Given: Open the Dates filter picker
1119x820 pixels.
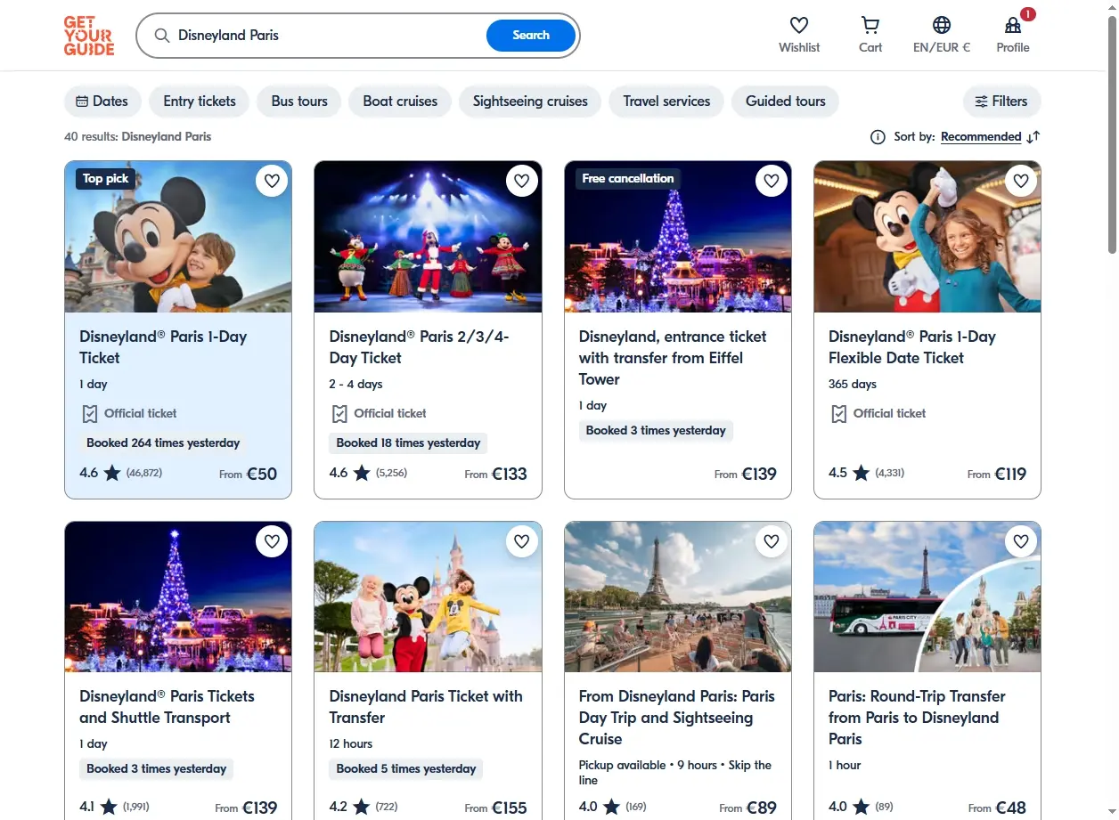Looking at the screenshot, I should click(102, 101).
